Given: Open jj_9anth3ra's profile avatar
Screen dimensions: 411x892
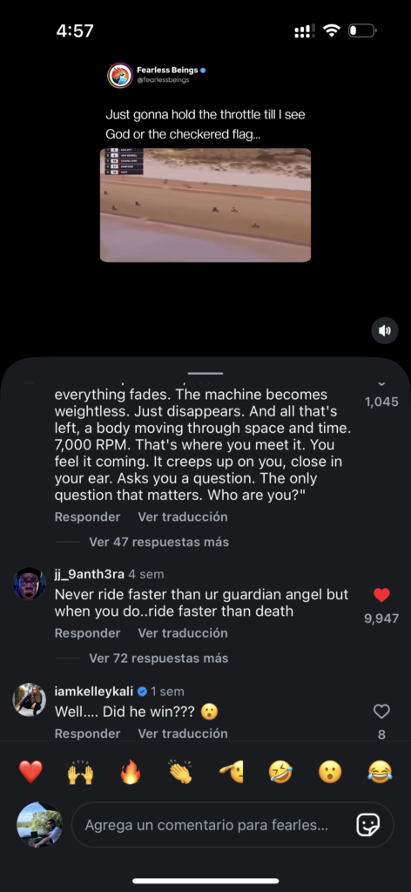Looking at the screenshot, I should click(x=30, y=583).
